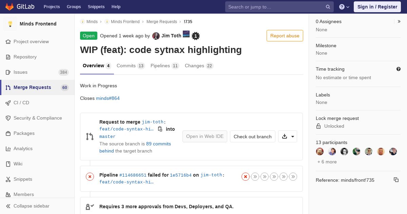Image resolution: width=407 pixels, height=214 pixels.
Task: Click Jim Toth's avatar next to author name
Action: point(156,36)
